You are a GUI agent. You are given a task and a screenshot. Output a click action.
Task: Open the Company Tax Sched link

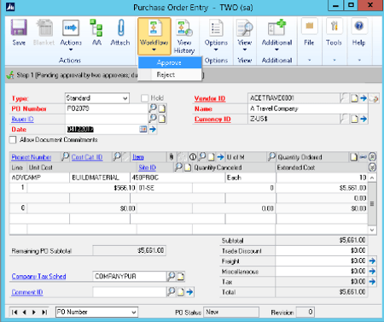(x=38, y=276)
